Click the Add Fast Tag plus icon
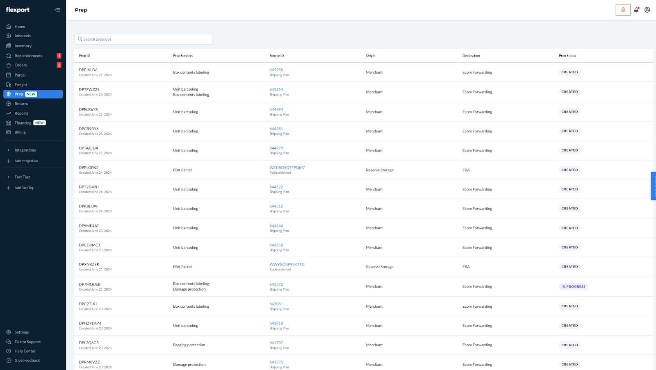 pyautogui.click(x=9, y=188)
